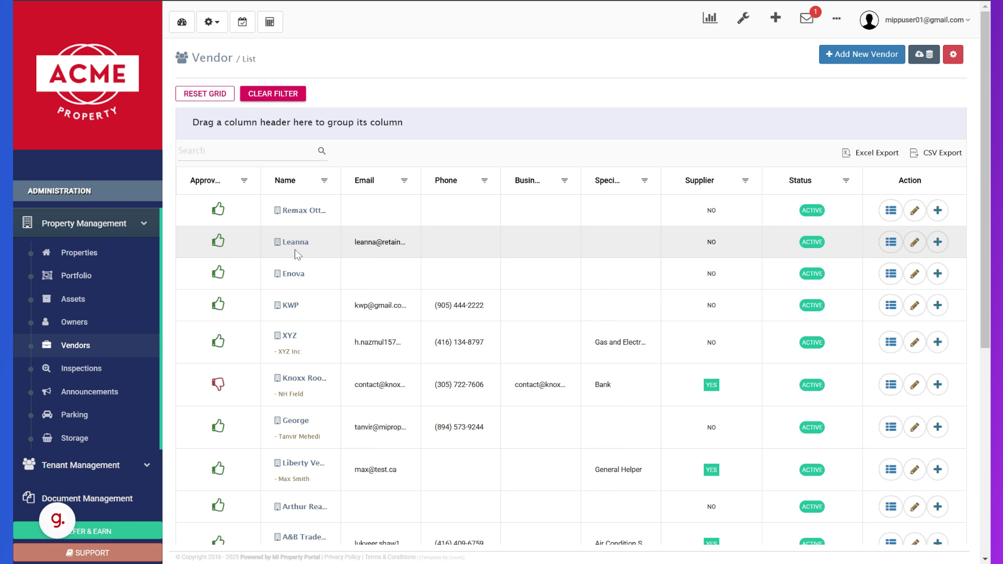Open the Leanna vendor link
This screenshot has width=1003, height=564.
(291, 242)
